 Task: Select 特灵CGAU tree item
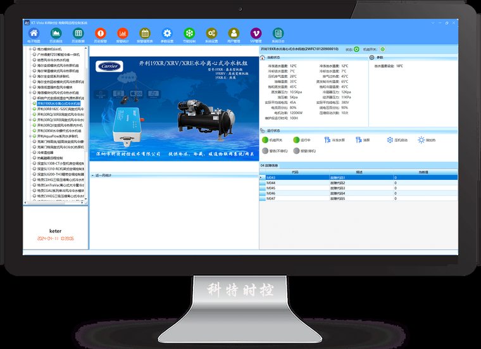click(x=60, y=191)
